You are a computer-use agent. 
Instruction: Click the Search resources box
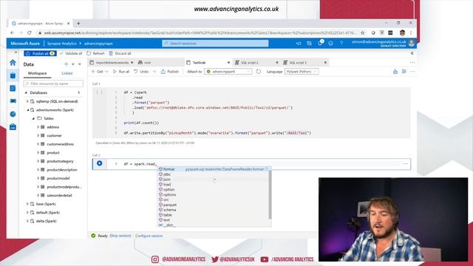[x=215, y=44]
